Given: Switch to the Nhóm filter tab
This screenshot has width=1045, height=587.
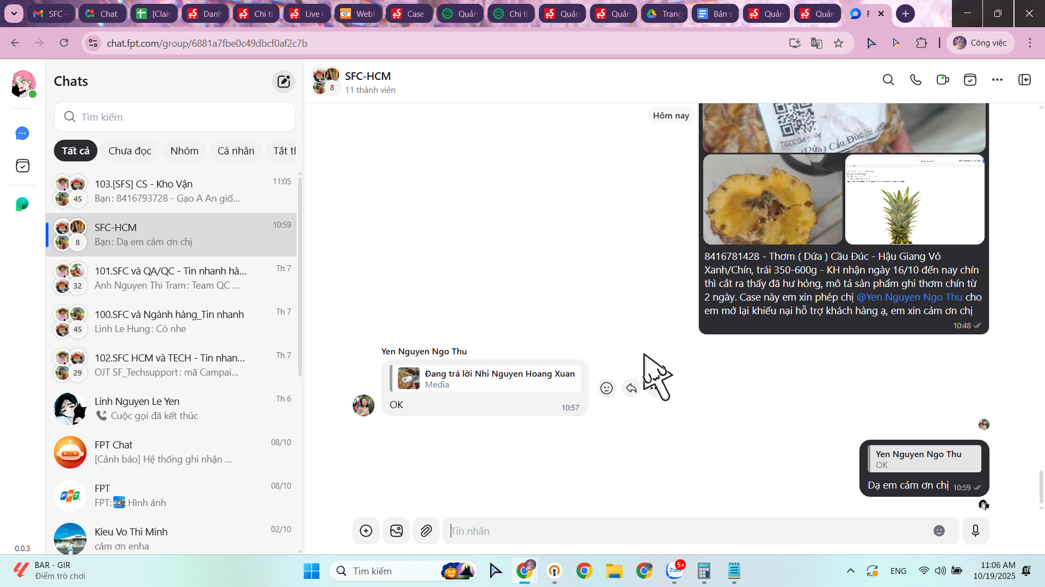Looking at the screenshot, I should point(184,151).
